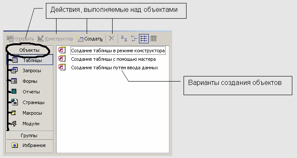Switch to large icons view
This screenshot has height=158, width=297.
pyautogui.click(x=124, y=39)
